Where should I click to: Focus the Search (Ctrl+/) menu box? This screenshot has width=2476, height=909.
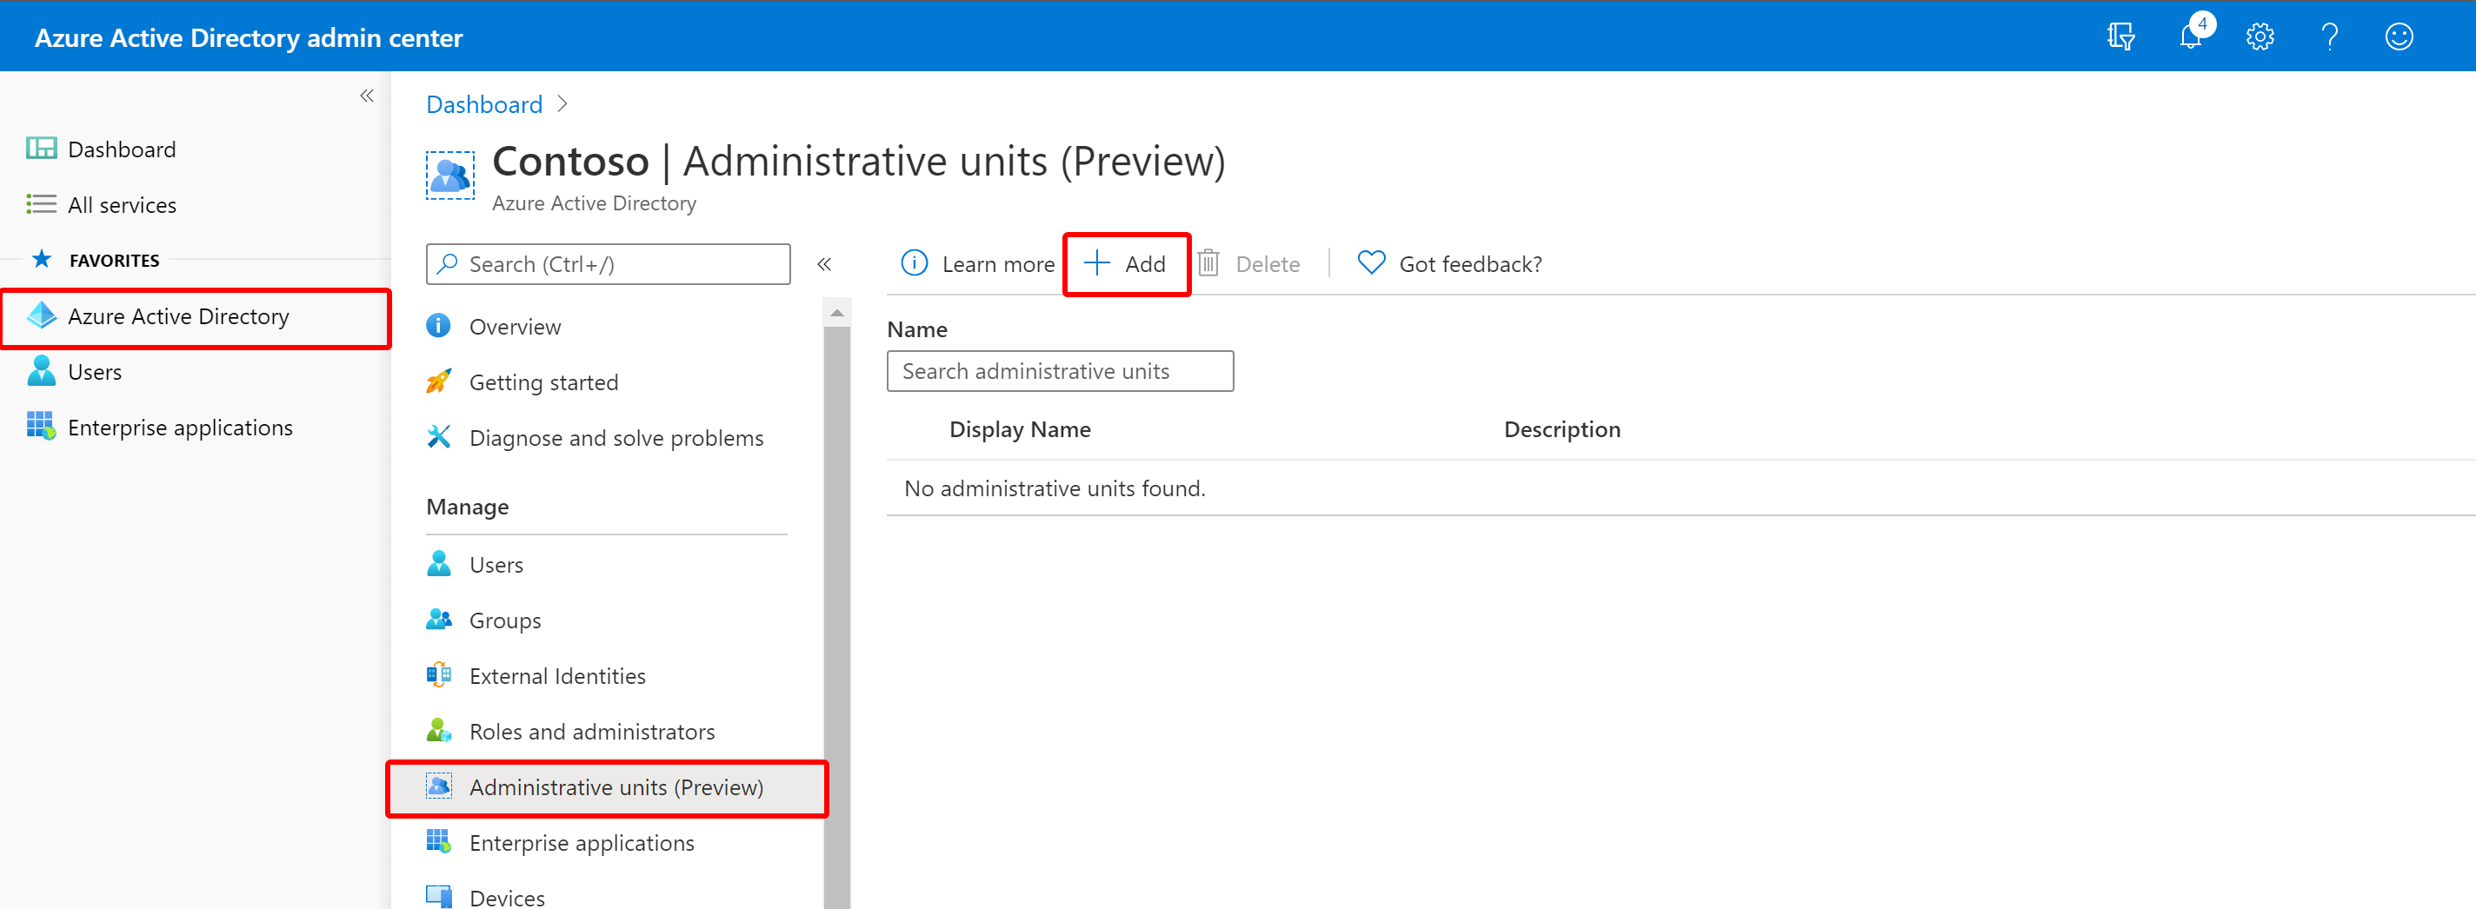[x=608, y=263]
